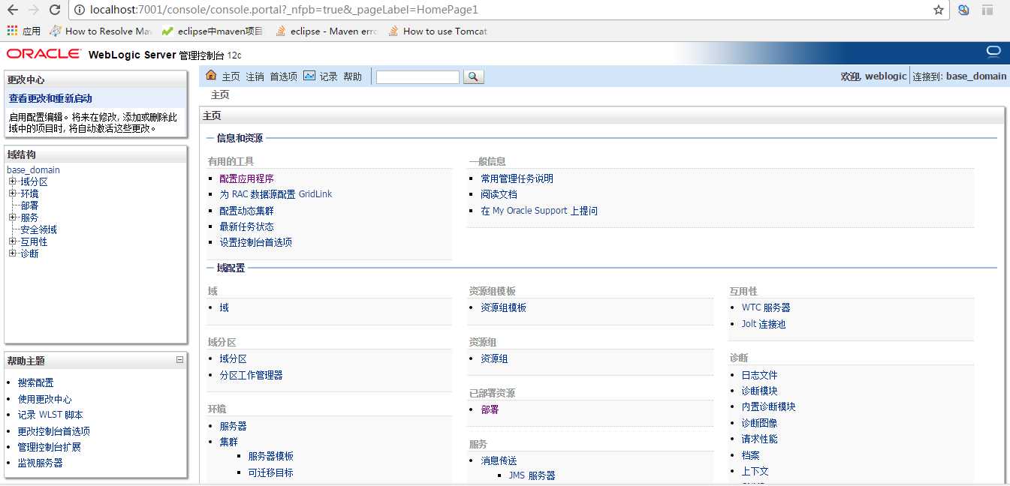
Task: Open 内置诊断模块 link
Action: click(x=768, y=406)
